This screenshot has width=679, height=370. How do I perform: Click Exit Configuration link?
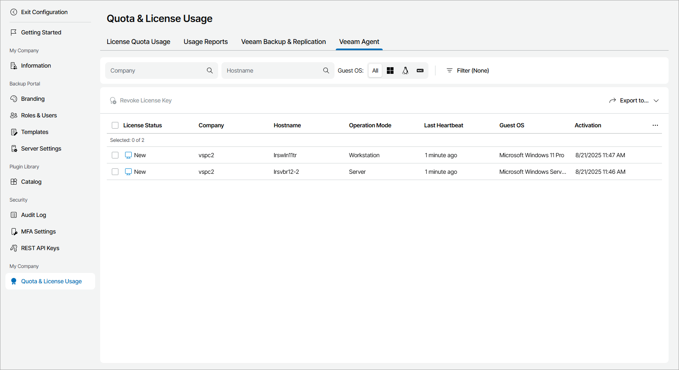coord(44,12)
